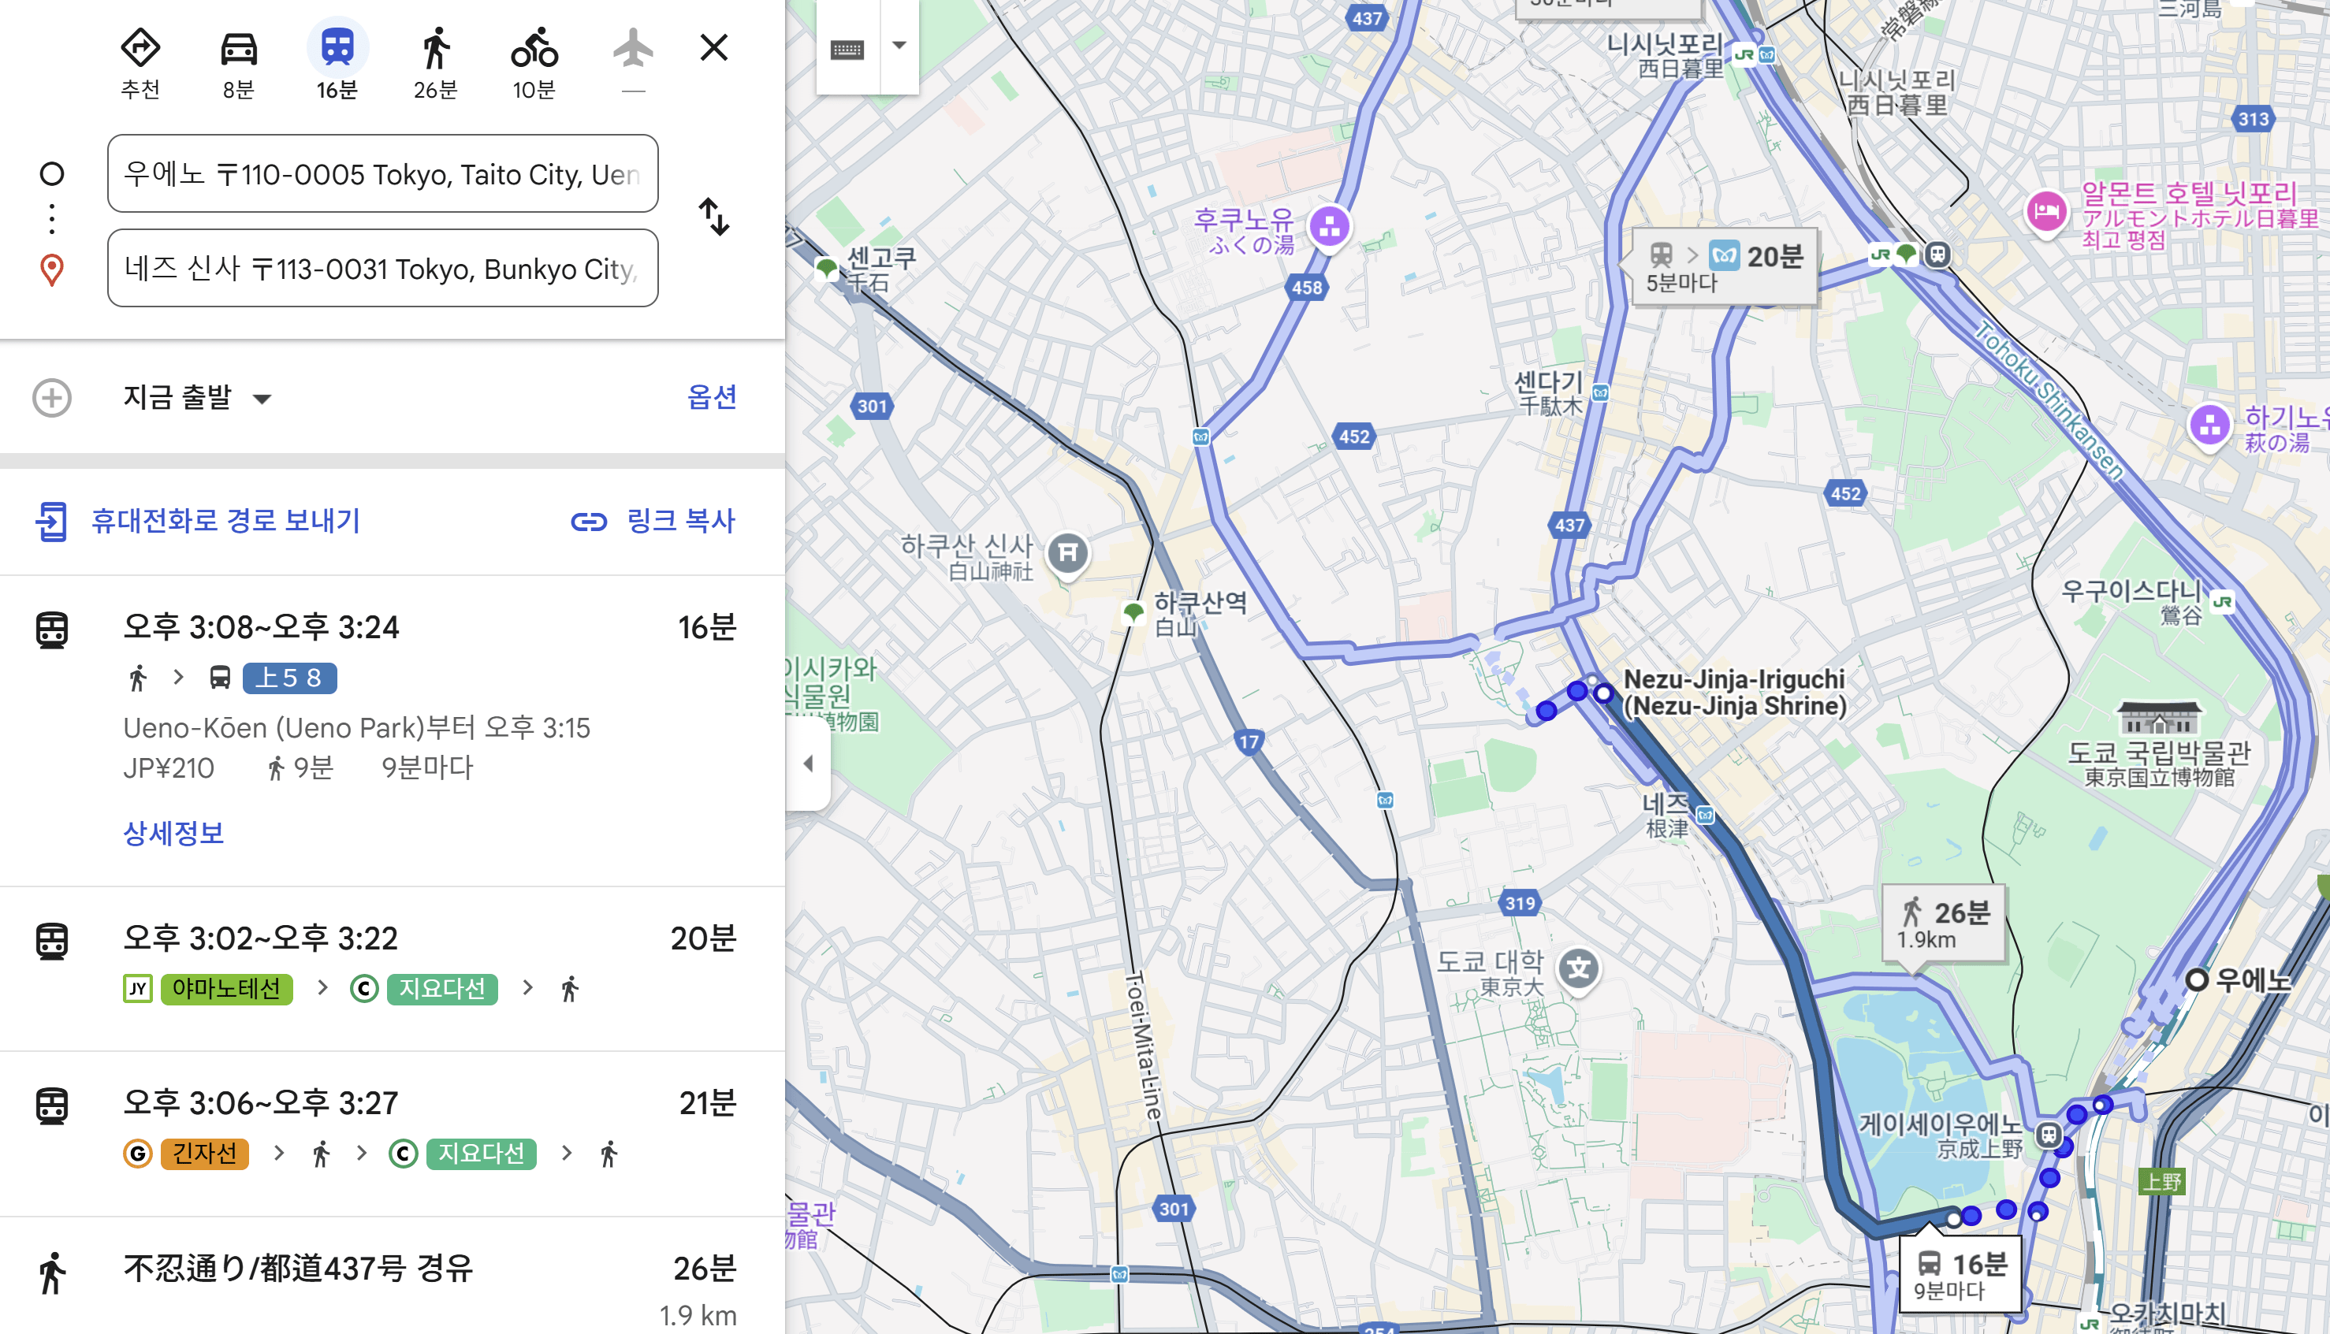Click the Hakusan Shrine map marker

[1067, 552]
